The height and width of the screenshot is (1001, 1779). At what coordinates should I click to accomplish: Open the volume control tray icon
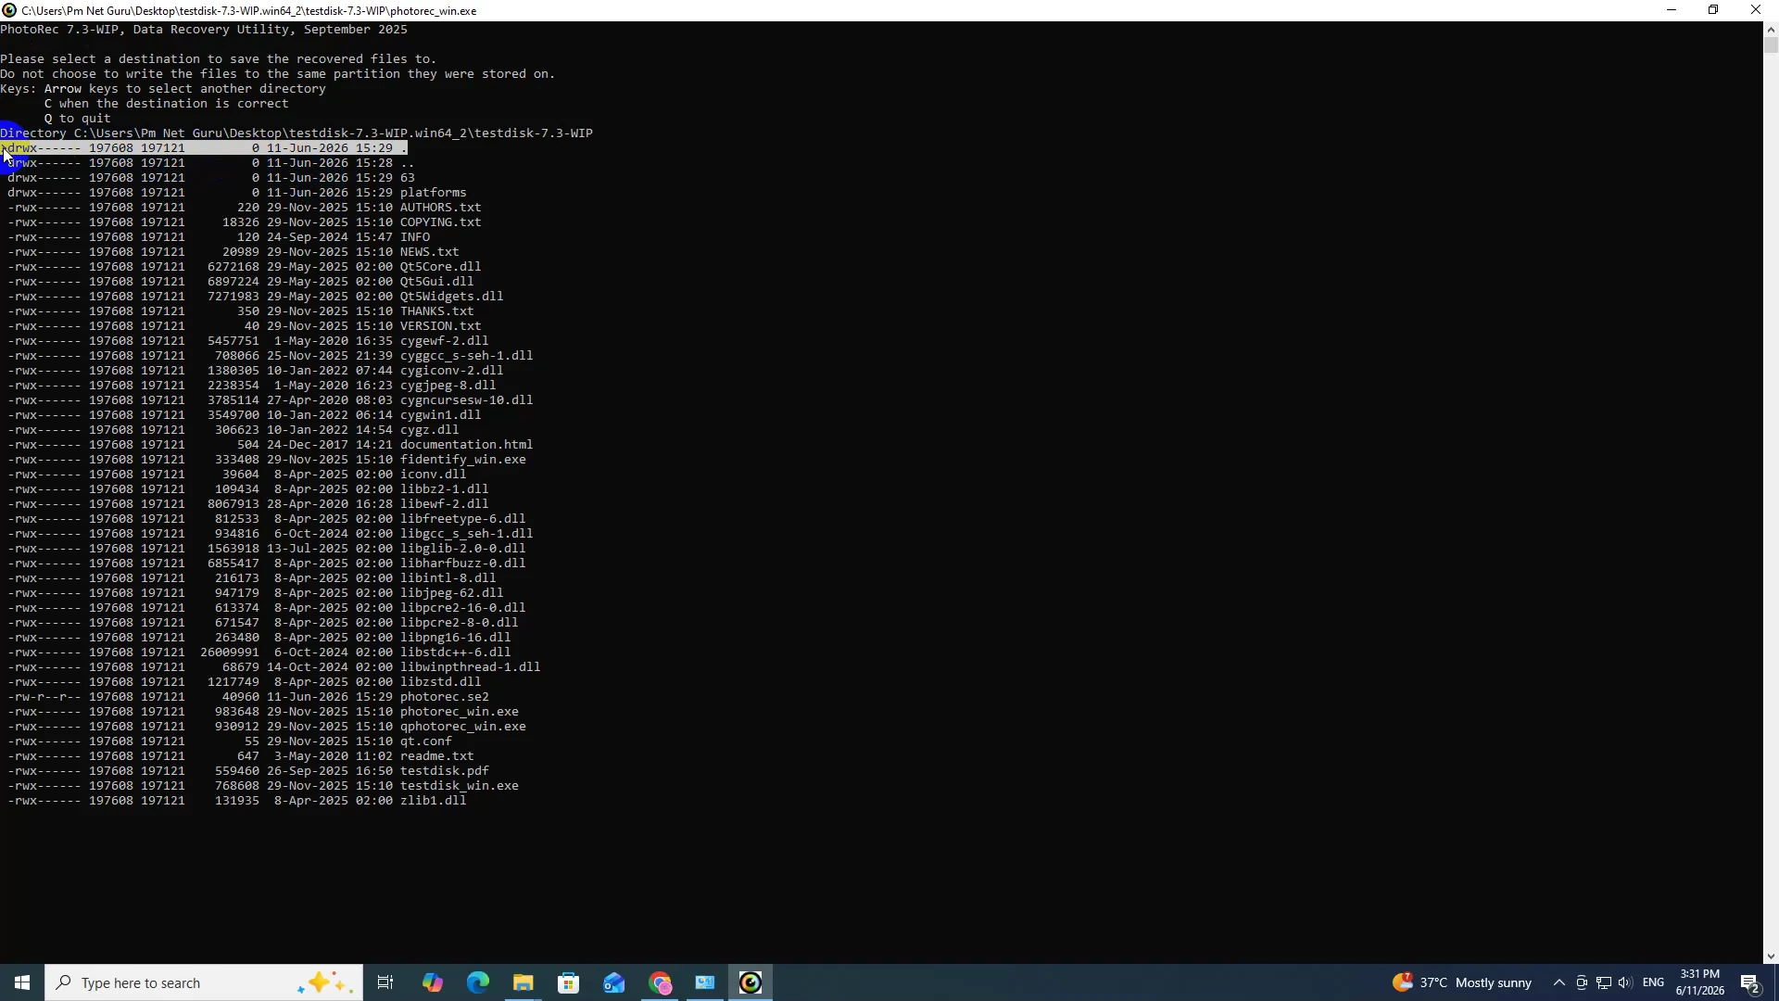click(1625, 982)
